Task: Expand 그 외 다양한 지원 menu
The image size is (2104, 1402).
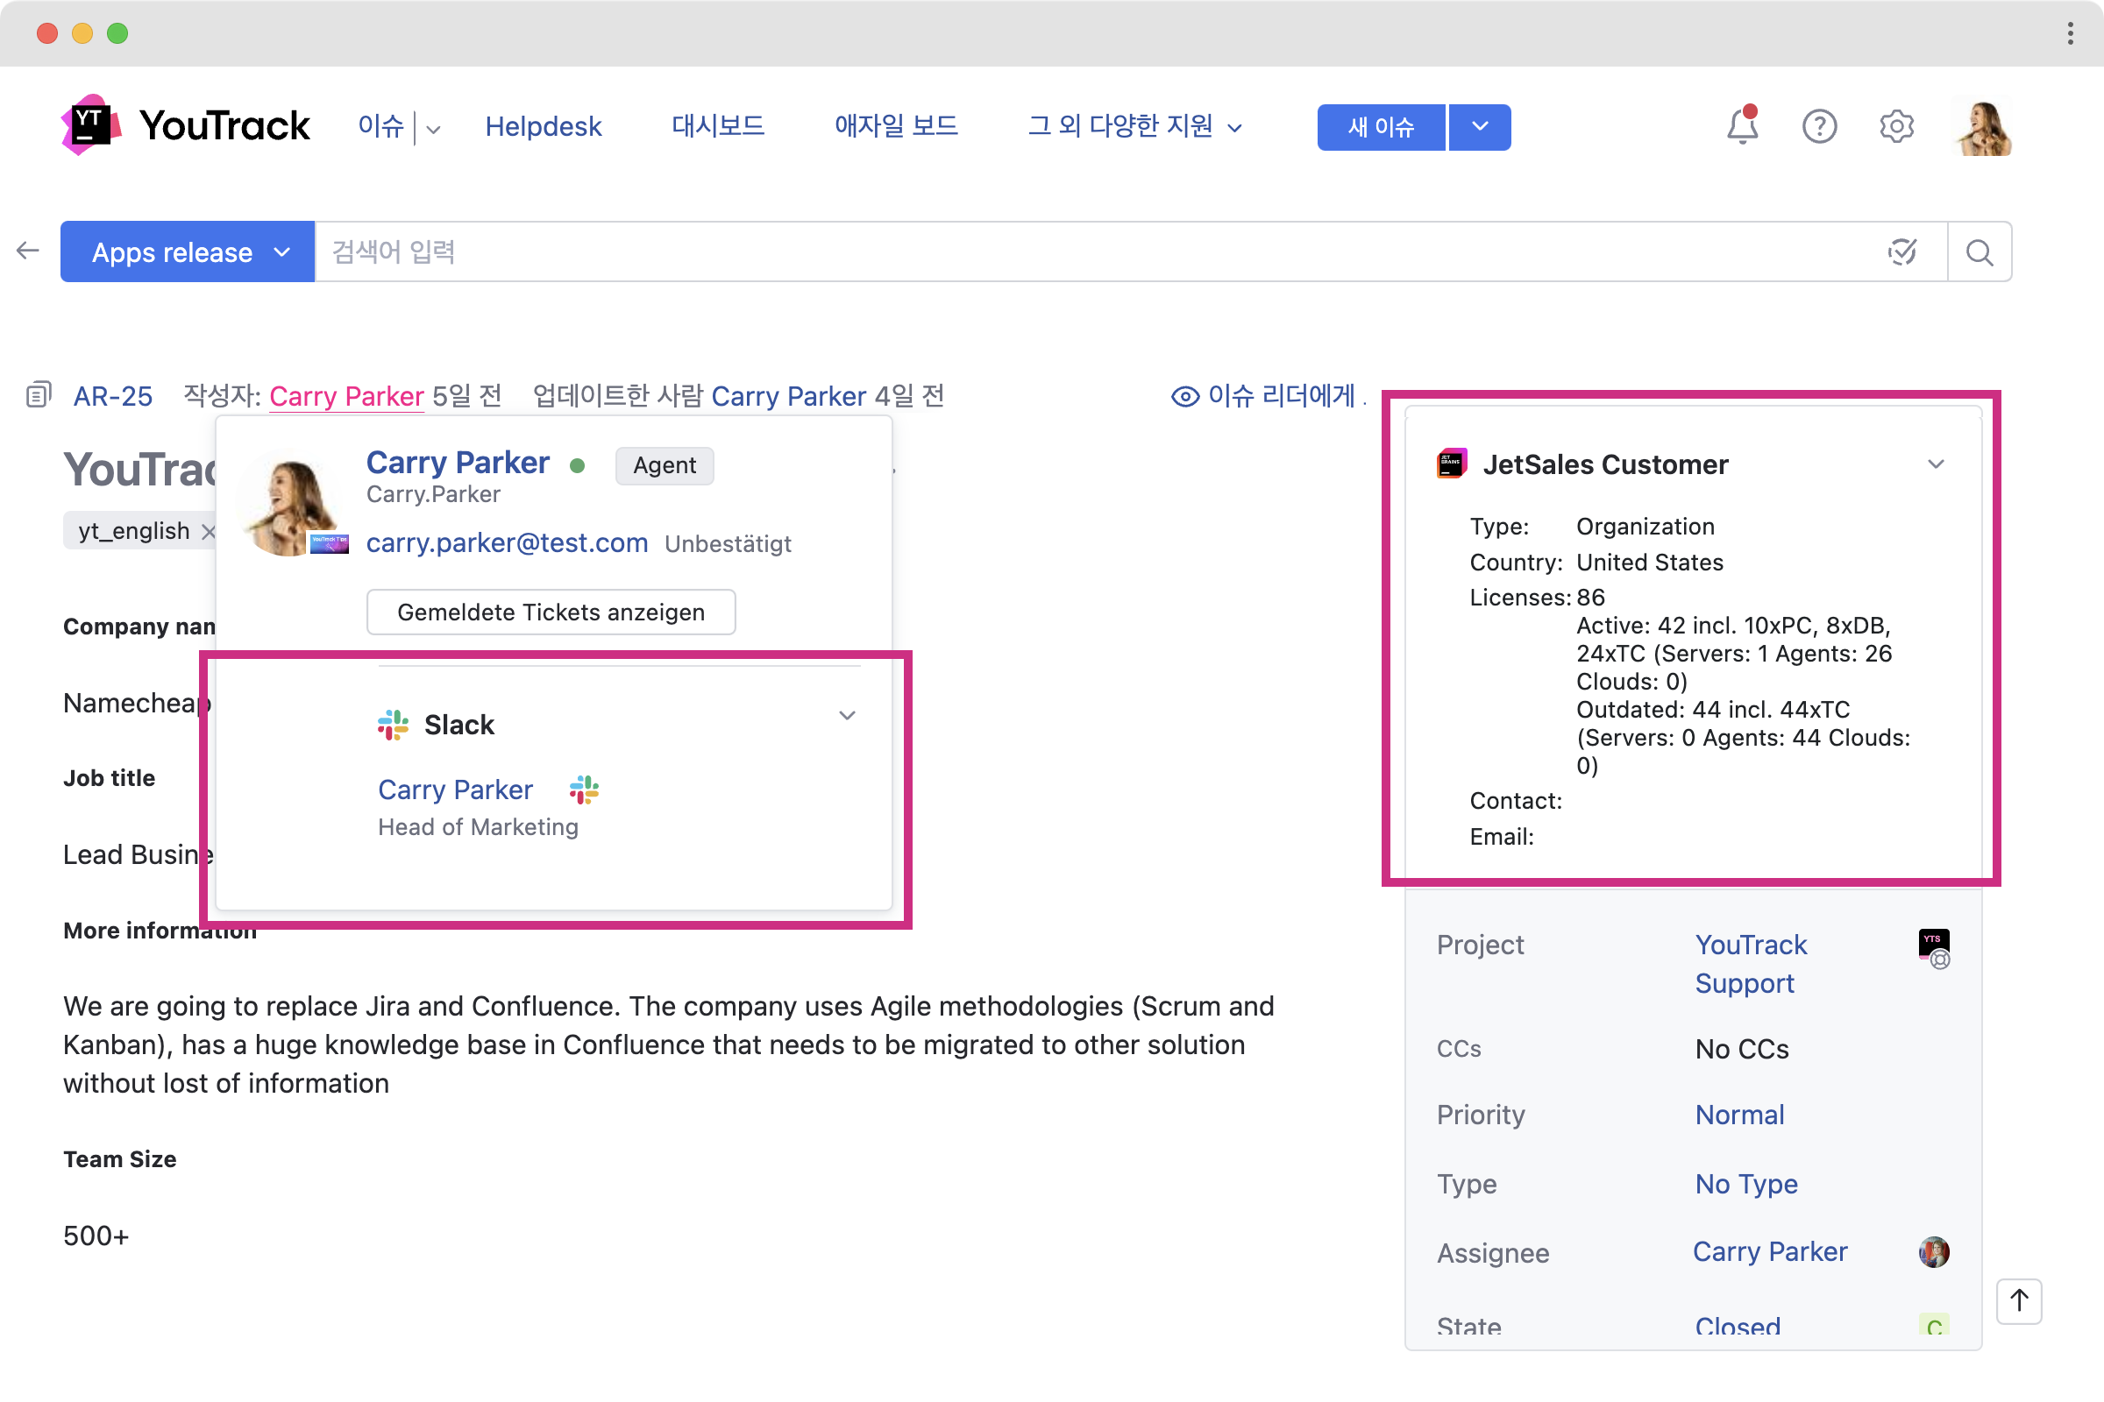Action: tap(1134, 126)
